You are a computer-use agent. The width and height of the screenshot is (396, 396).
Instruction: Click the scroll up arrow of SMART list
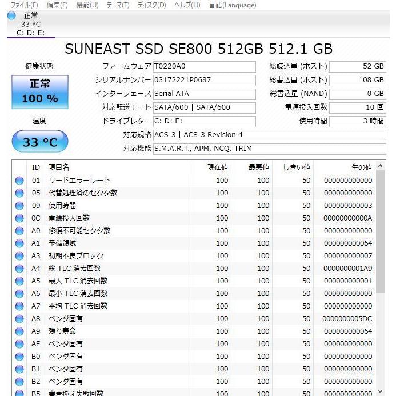pyautogui.click(x=381, y=166)
